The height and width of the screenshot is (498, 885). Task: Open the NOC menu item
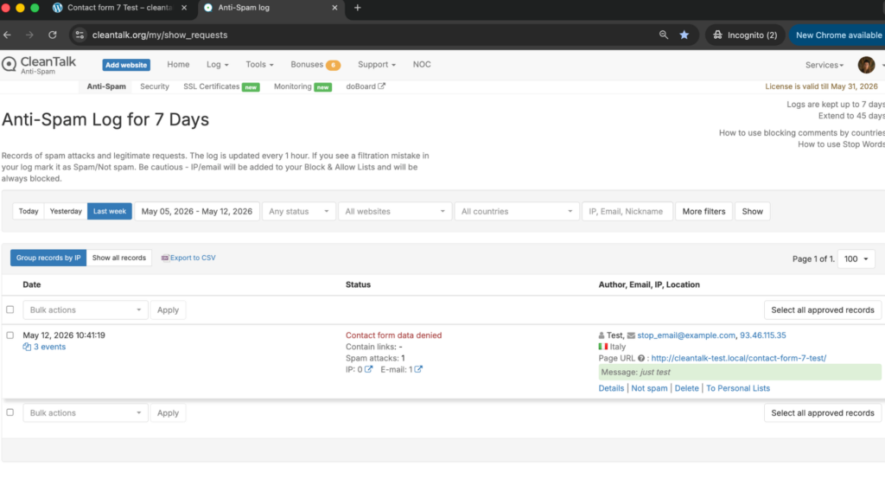pyautogui.click(x=422, y=64)
